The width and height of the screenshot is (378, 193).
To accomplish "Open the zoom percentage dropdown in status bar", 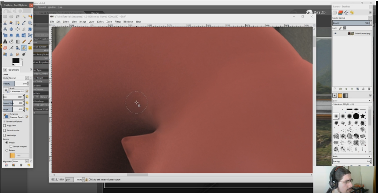I will (x=83, y=180).
